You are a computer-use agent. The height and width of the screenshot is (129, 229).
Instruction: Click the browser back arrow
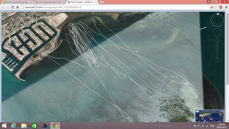pos(3,7)
